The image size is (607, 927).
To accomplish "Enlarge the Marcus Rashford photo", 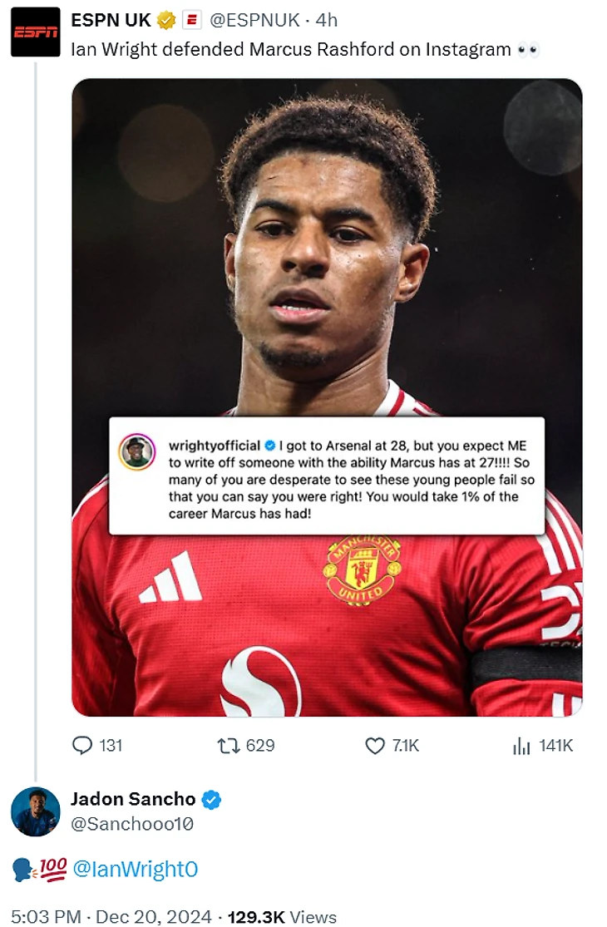I will pyautogui.click(x=327, y=249).
